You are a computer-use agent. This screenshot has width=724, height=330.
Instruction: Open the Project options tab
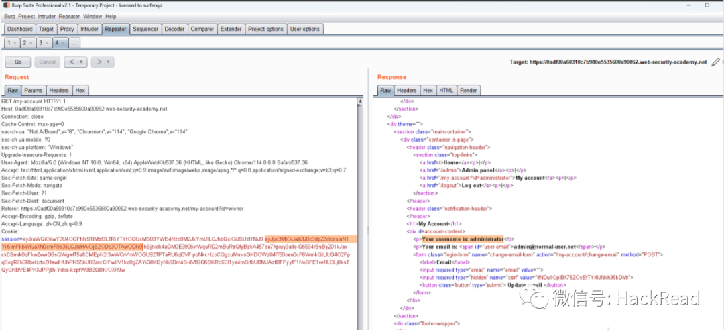point(265,29)
